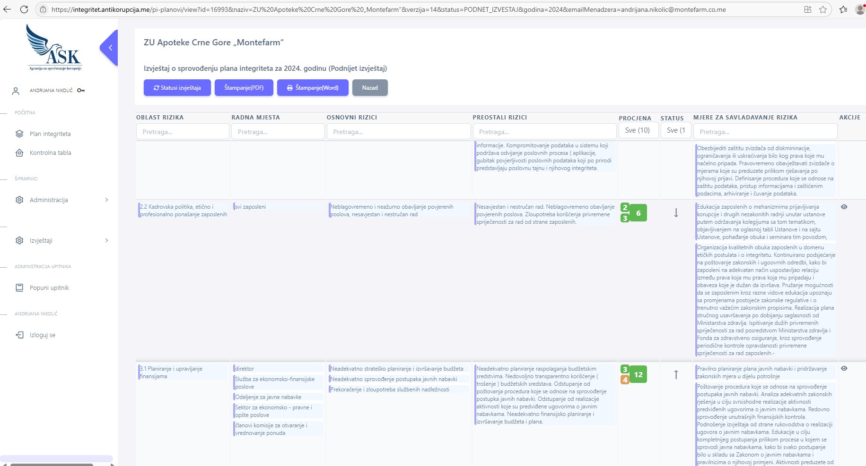View details with eye icon for row 3.1
866x466 pixels.
tap(844, 368)
